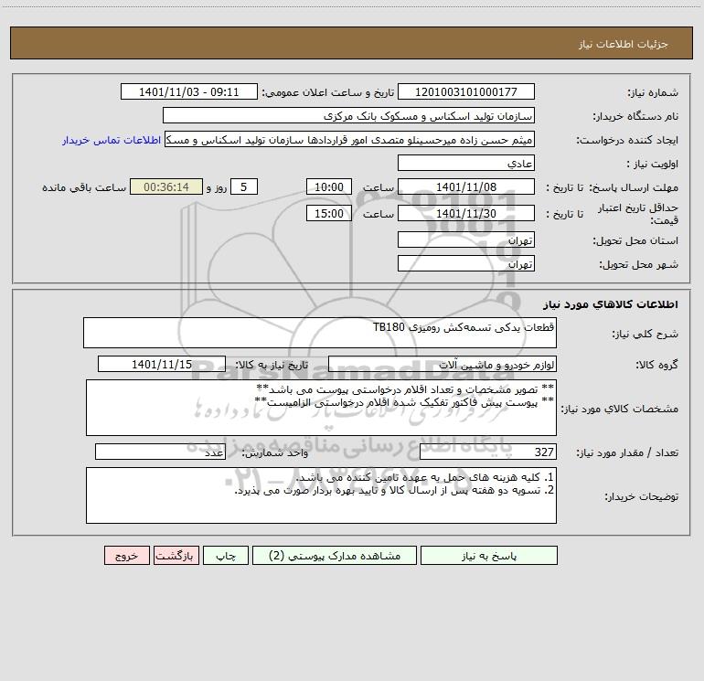
Task: Click the request creator name field
Action: tap(349, 139)
